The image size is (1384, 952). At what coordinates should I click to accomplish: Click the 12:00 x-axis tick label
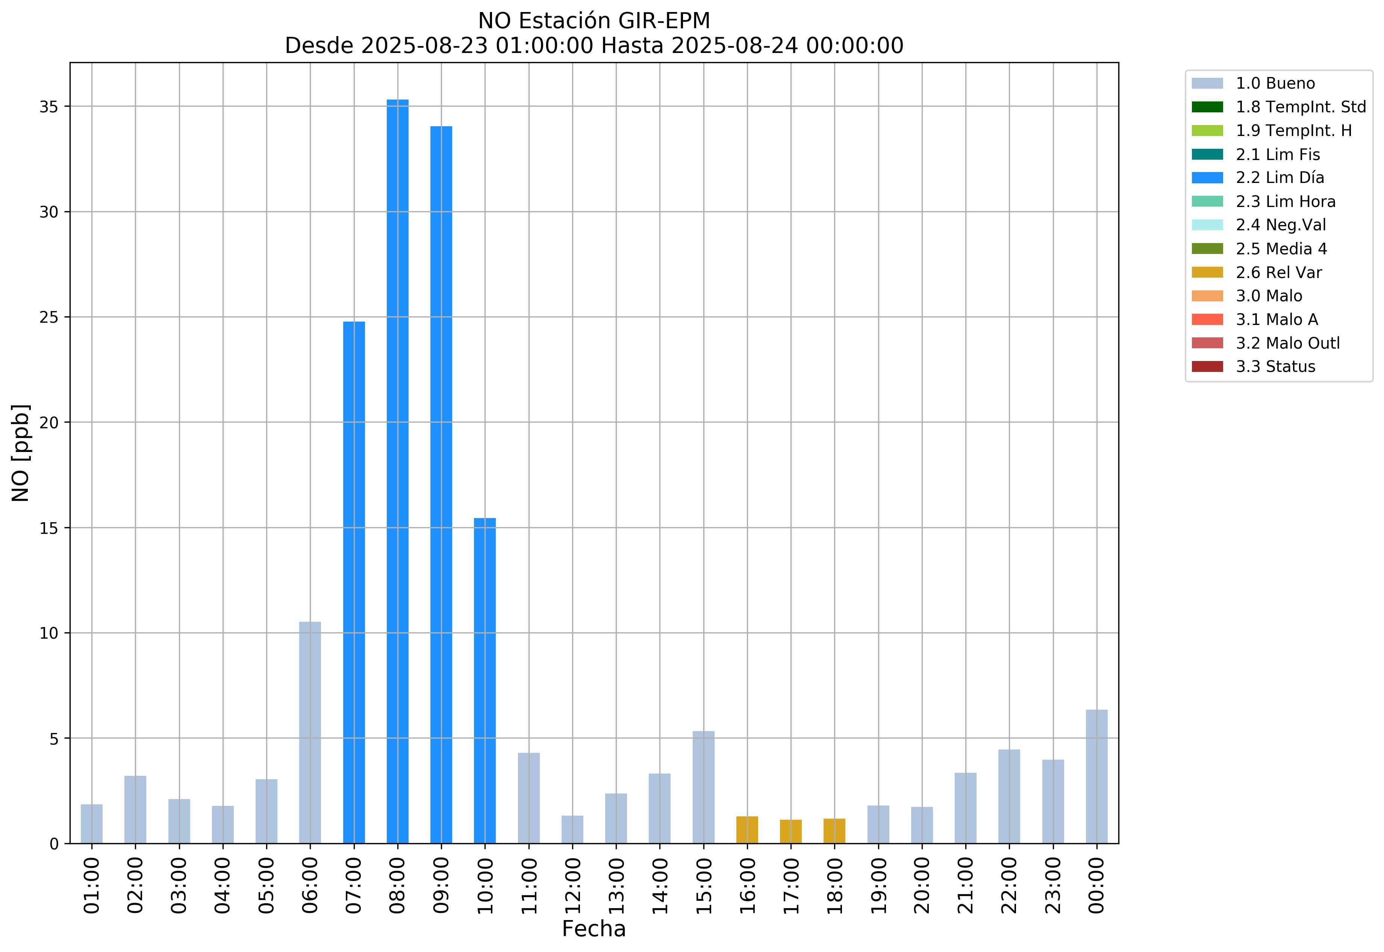(x=572, y=885)
